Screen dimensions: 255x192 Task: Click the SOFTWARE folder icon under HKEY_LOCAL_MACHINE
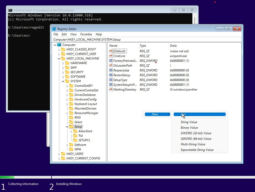click(67, 76)
